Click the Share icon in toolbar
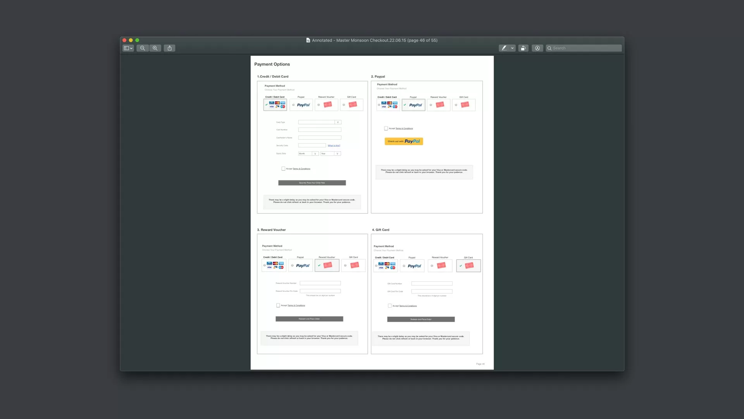This screenshot has height=419, width=744. (x=169, y=48)
